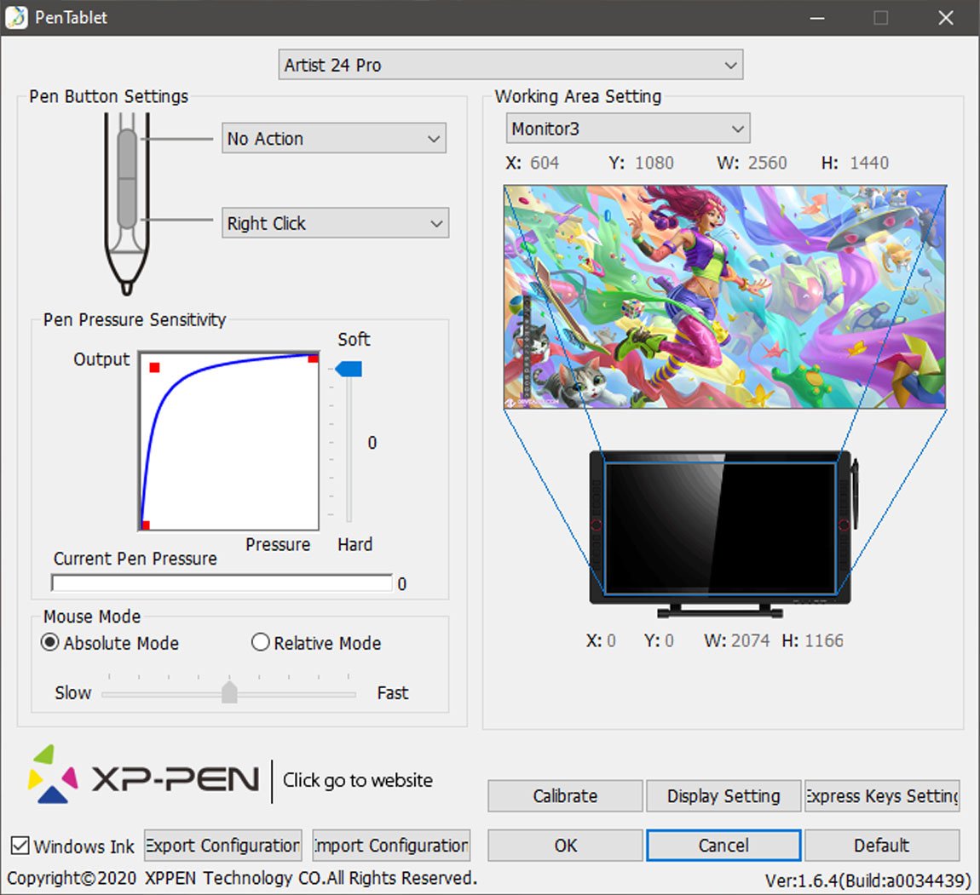Select the bottom-left red pressure curve handle

click(145, 525)
